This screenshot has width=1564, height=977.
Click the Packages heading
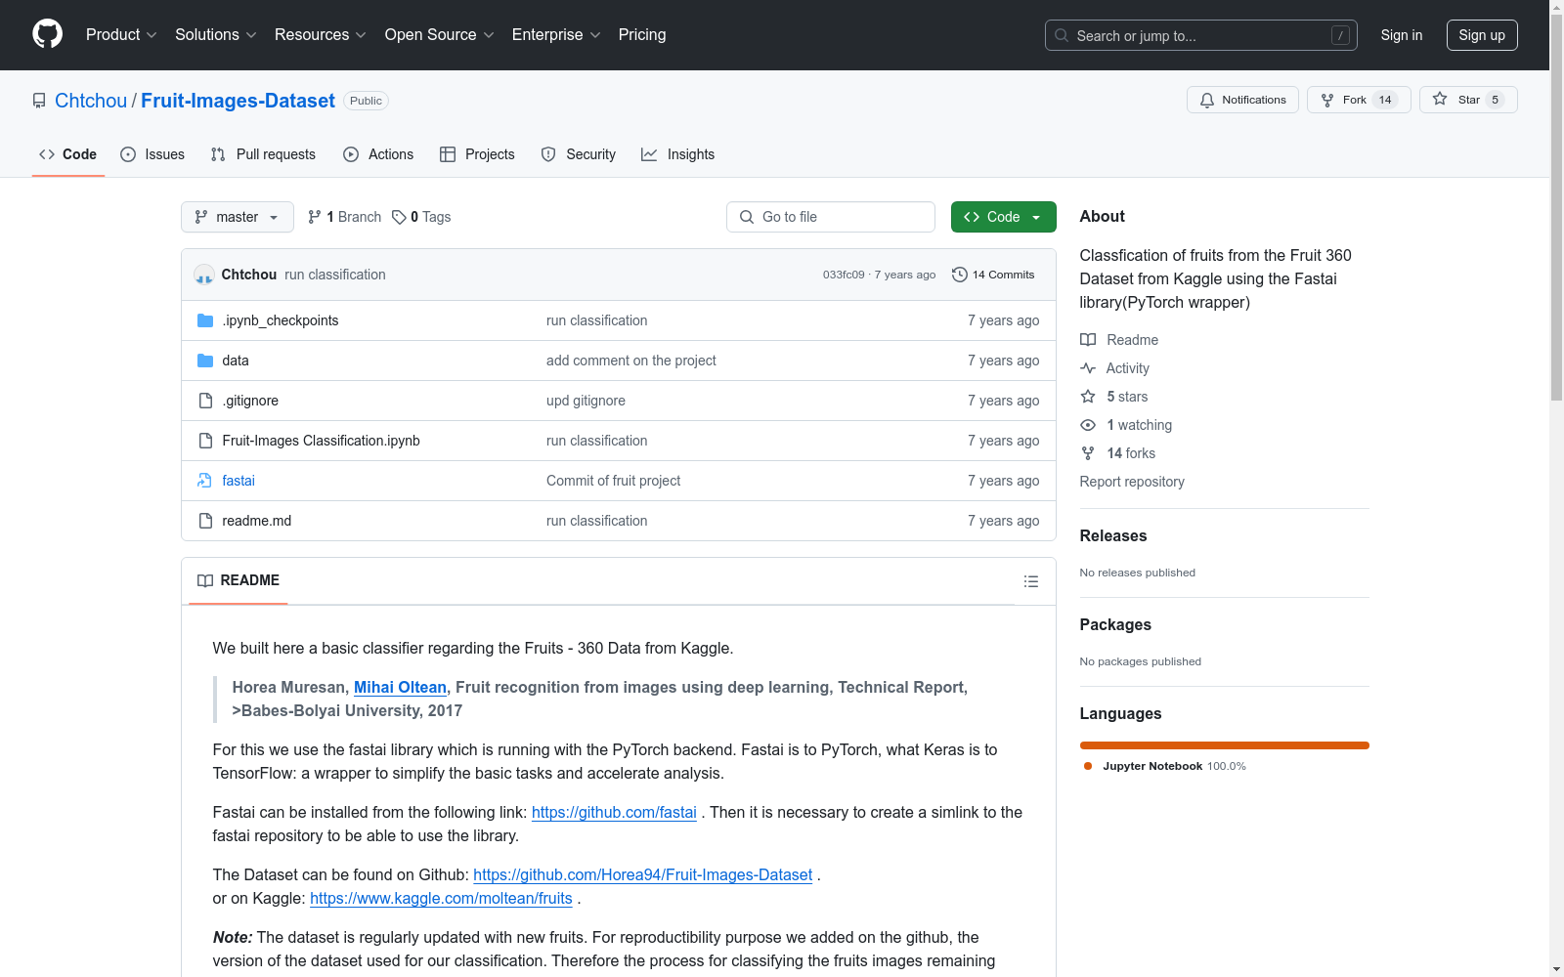(1115, 624)
